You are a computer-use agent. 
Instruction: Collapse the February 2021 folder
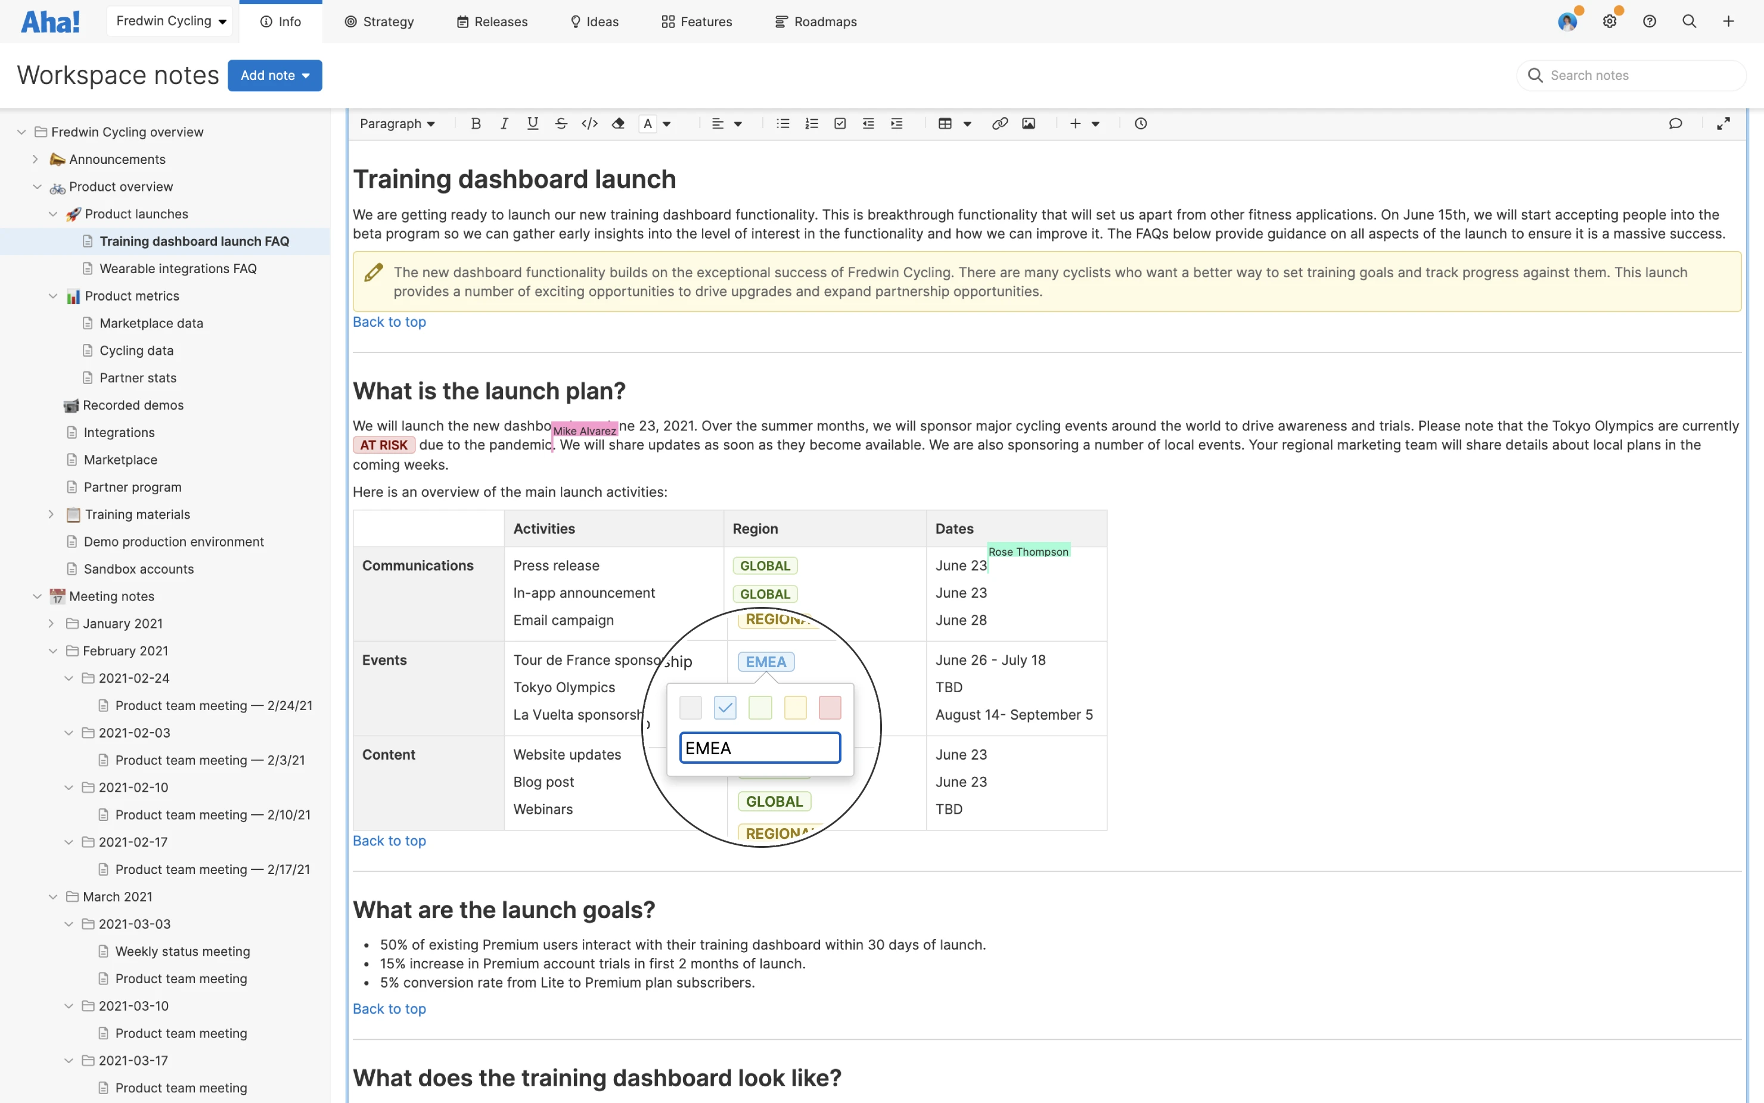point(52,650)
